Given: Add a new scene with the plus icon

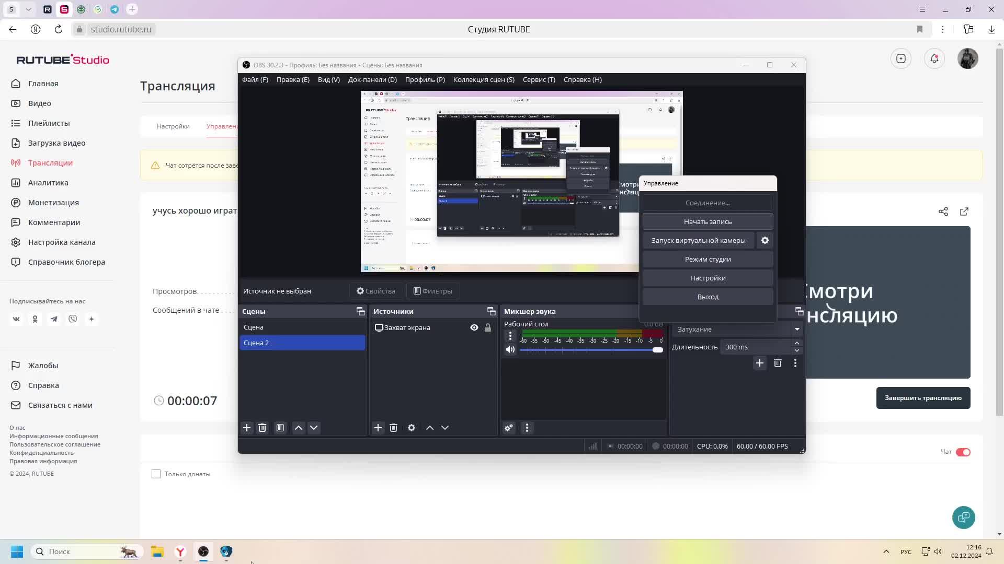Looking at the screenshot, I should (247, 428).
